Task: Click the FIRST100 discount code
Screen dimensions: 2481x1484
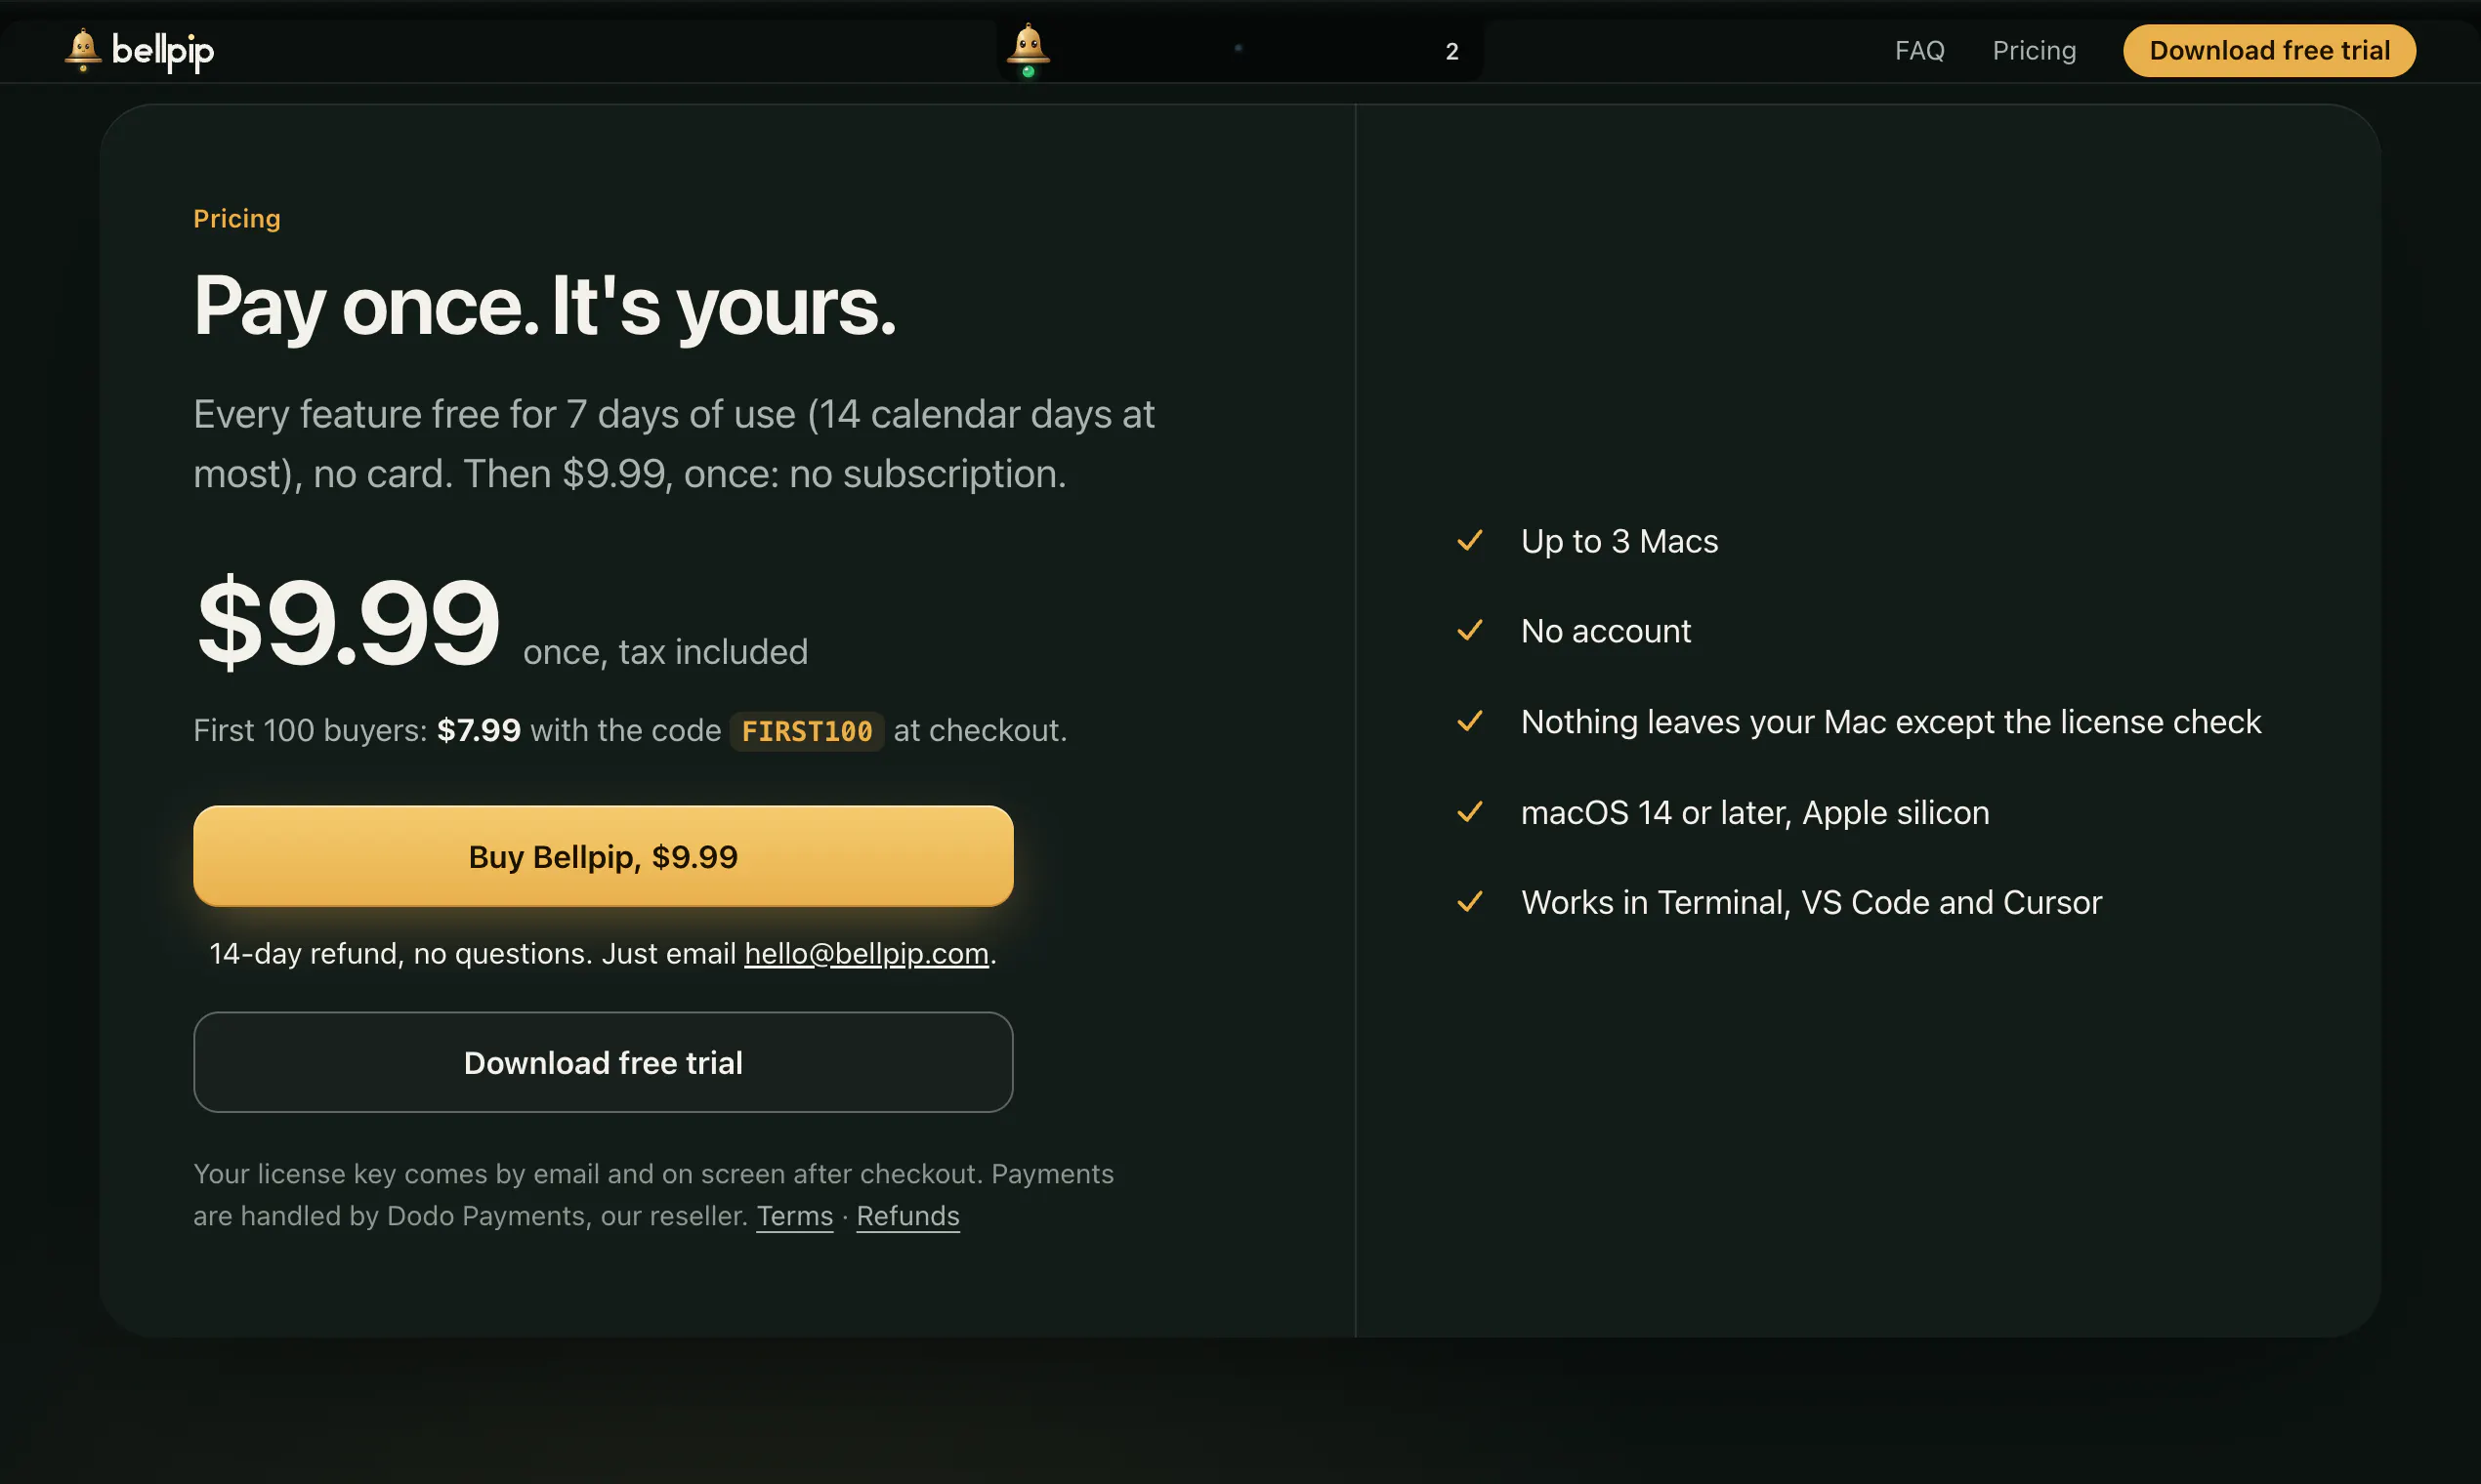Action: point(807,731)
